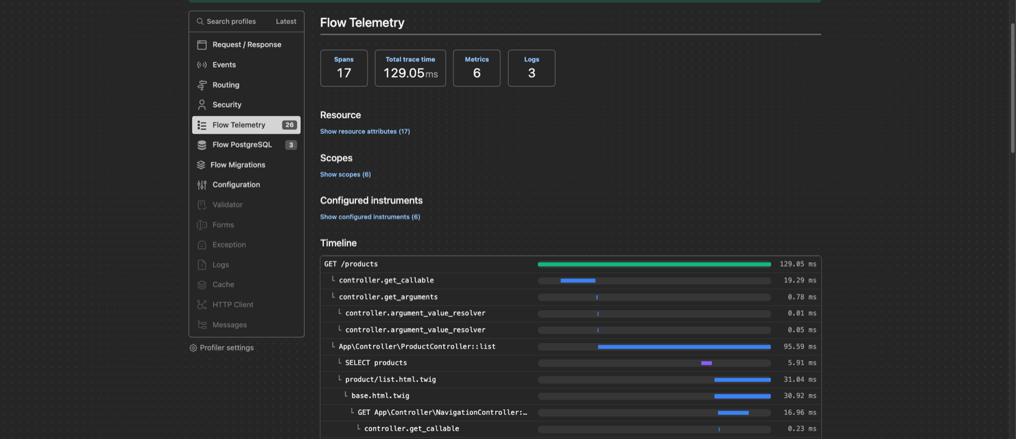Click the green GET /products timeline bar
Image resolution: width=1016 pixels, height=439 pixels.
(x=654, y=264)
